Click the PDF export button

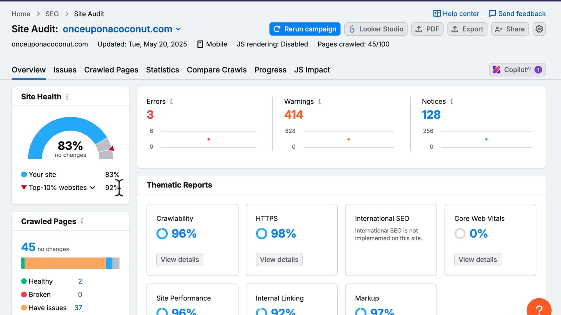point(427,29)
